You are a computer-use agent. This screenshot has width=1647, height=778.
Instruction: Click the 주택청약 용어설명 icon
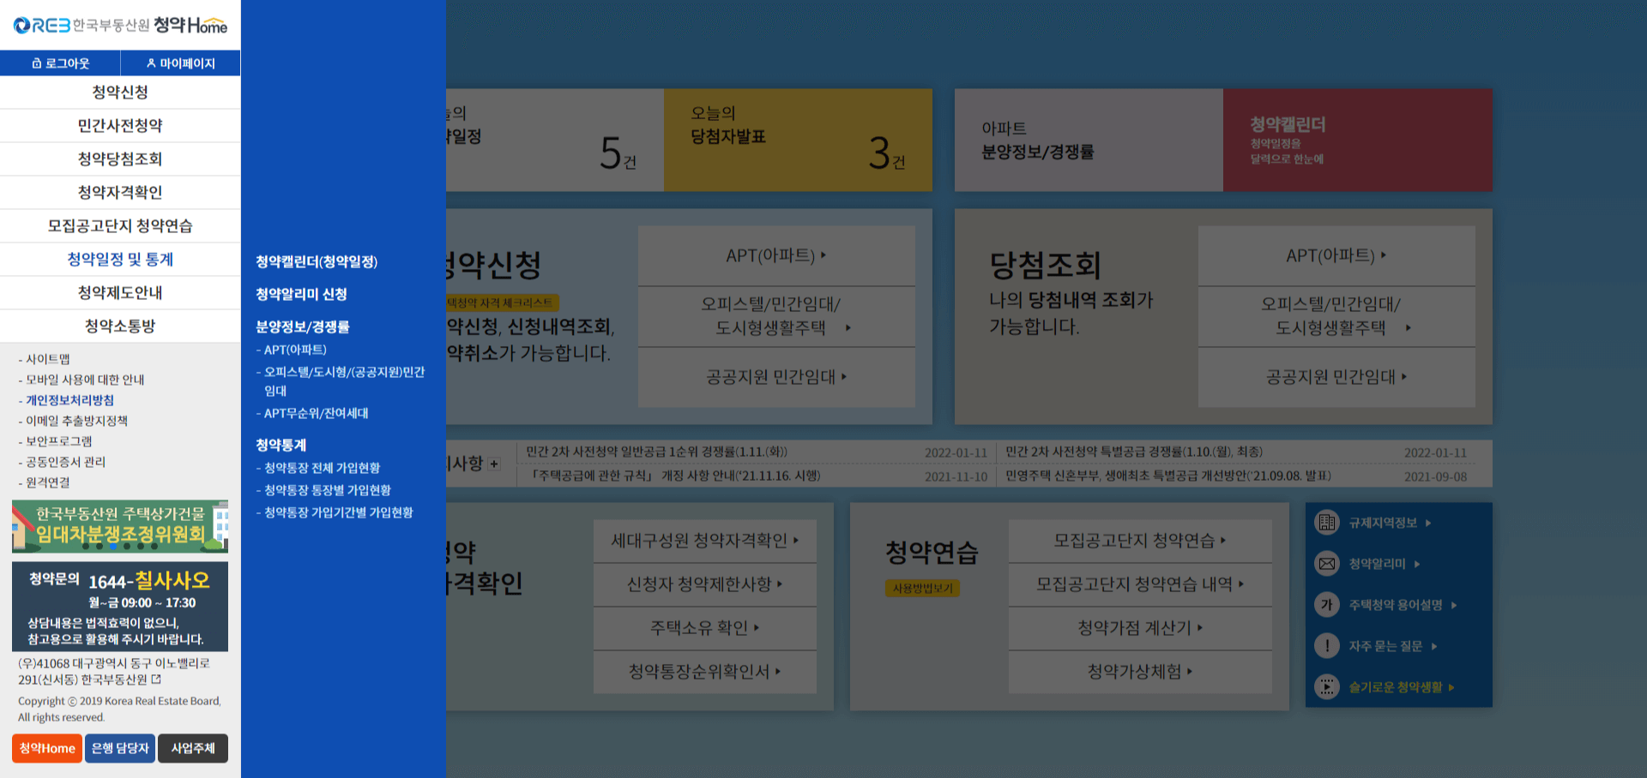1327,605
